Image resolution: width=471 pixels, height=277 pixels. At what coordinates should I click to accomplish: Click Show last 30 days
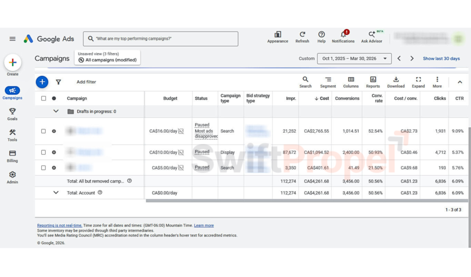click(x=441, y=58)
